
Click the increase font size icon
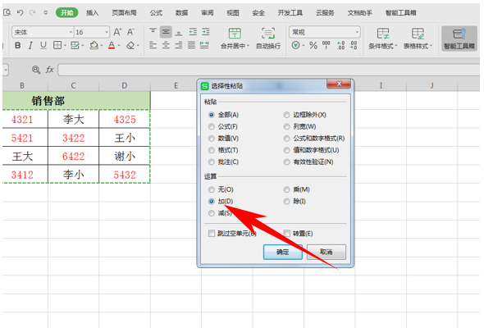click(x=117, y=32)
